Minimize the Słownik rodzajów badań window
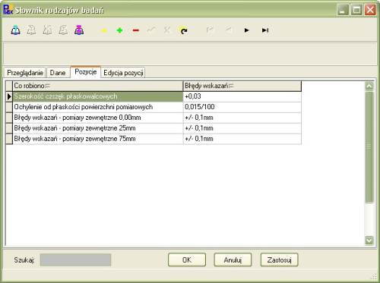Viewport: 380px width, 283px height. [343, 10]
